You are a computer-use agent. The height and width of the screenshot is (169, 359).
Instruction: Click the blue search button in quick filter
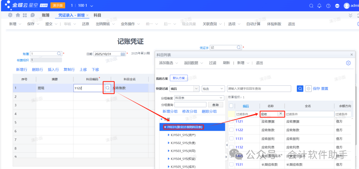point(300,89)
